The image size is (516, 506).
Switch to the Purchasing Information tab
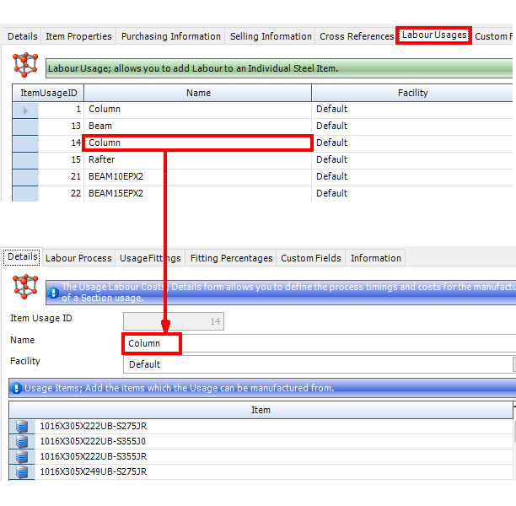pos(171,36)
